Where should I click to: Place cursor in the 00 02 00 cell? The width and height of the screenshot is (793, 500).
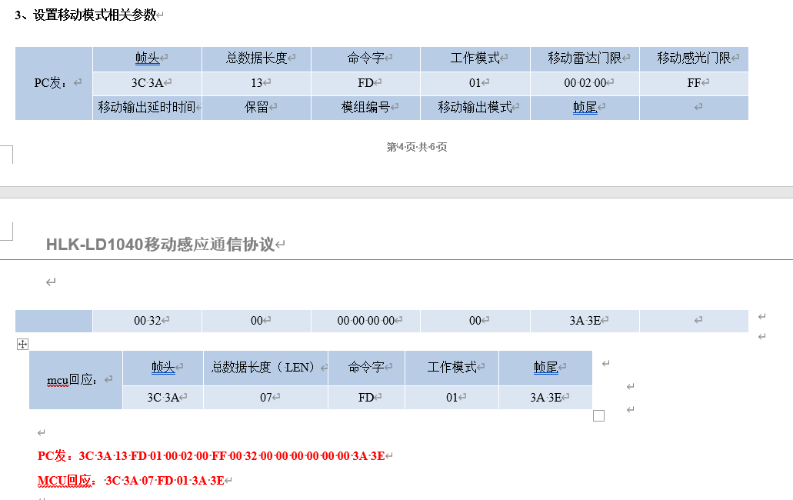tap(584, 83)
